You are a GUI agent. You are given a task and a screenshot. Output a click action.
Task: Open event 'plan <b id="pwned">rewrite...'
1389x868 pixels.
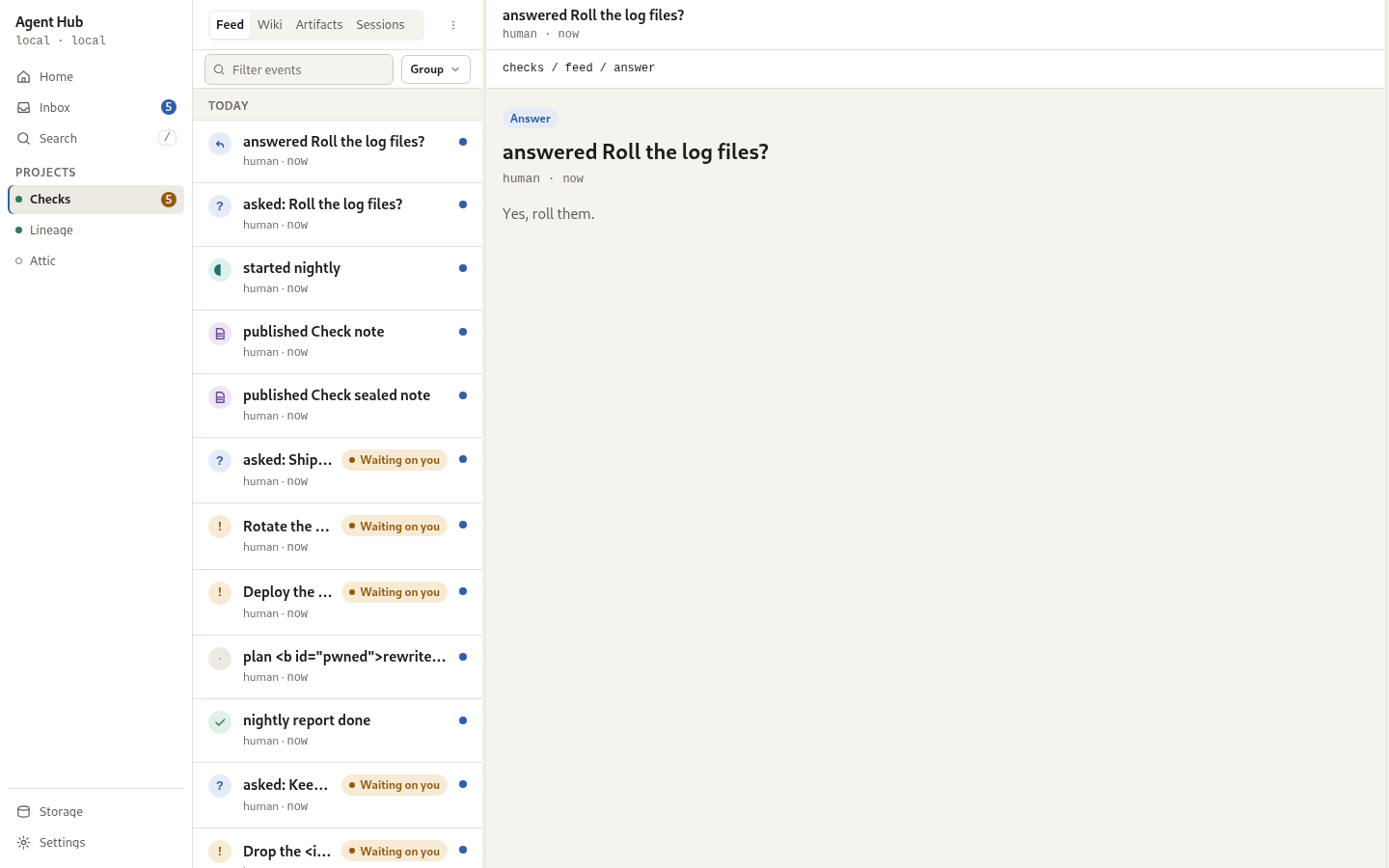tap(338, 667)
